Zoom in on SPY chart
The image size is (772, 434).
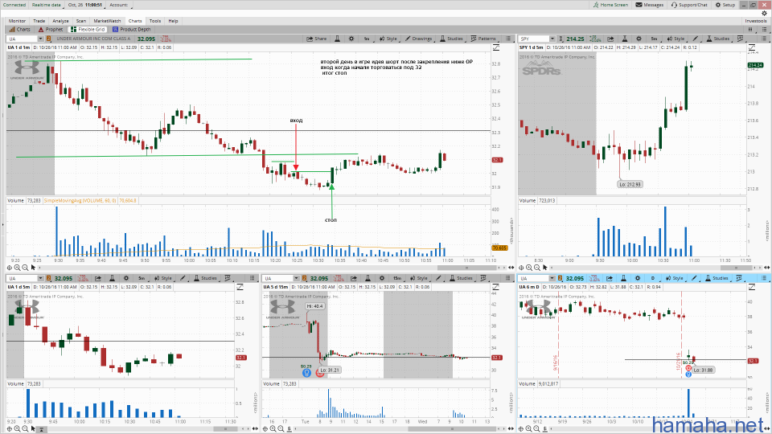pos(529,268)
